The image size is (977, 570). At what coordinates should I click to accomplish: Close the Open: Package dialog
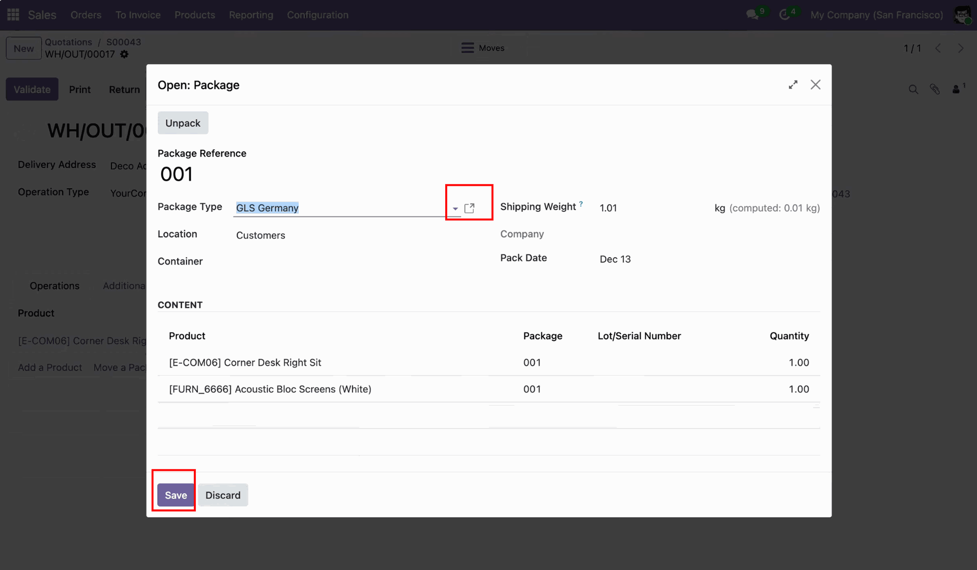815,85
